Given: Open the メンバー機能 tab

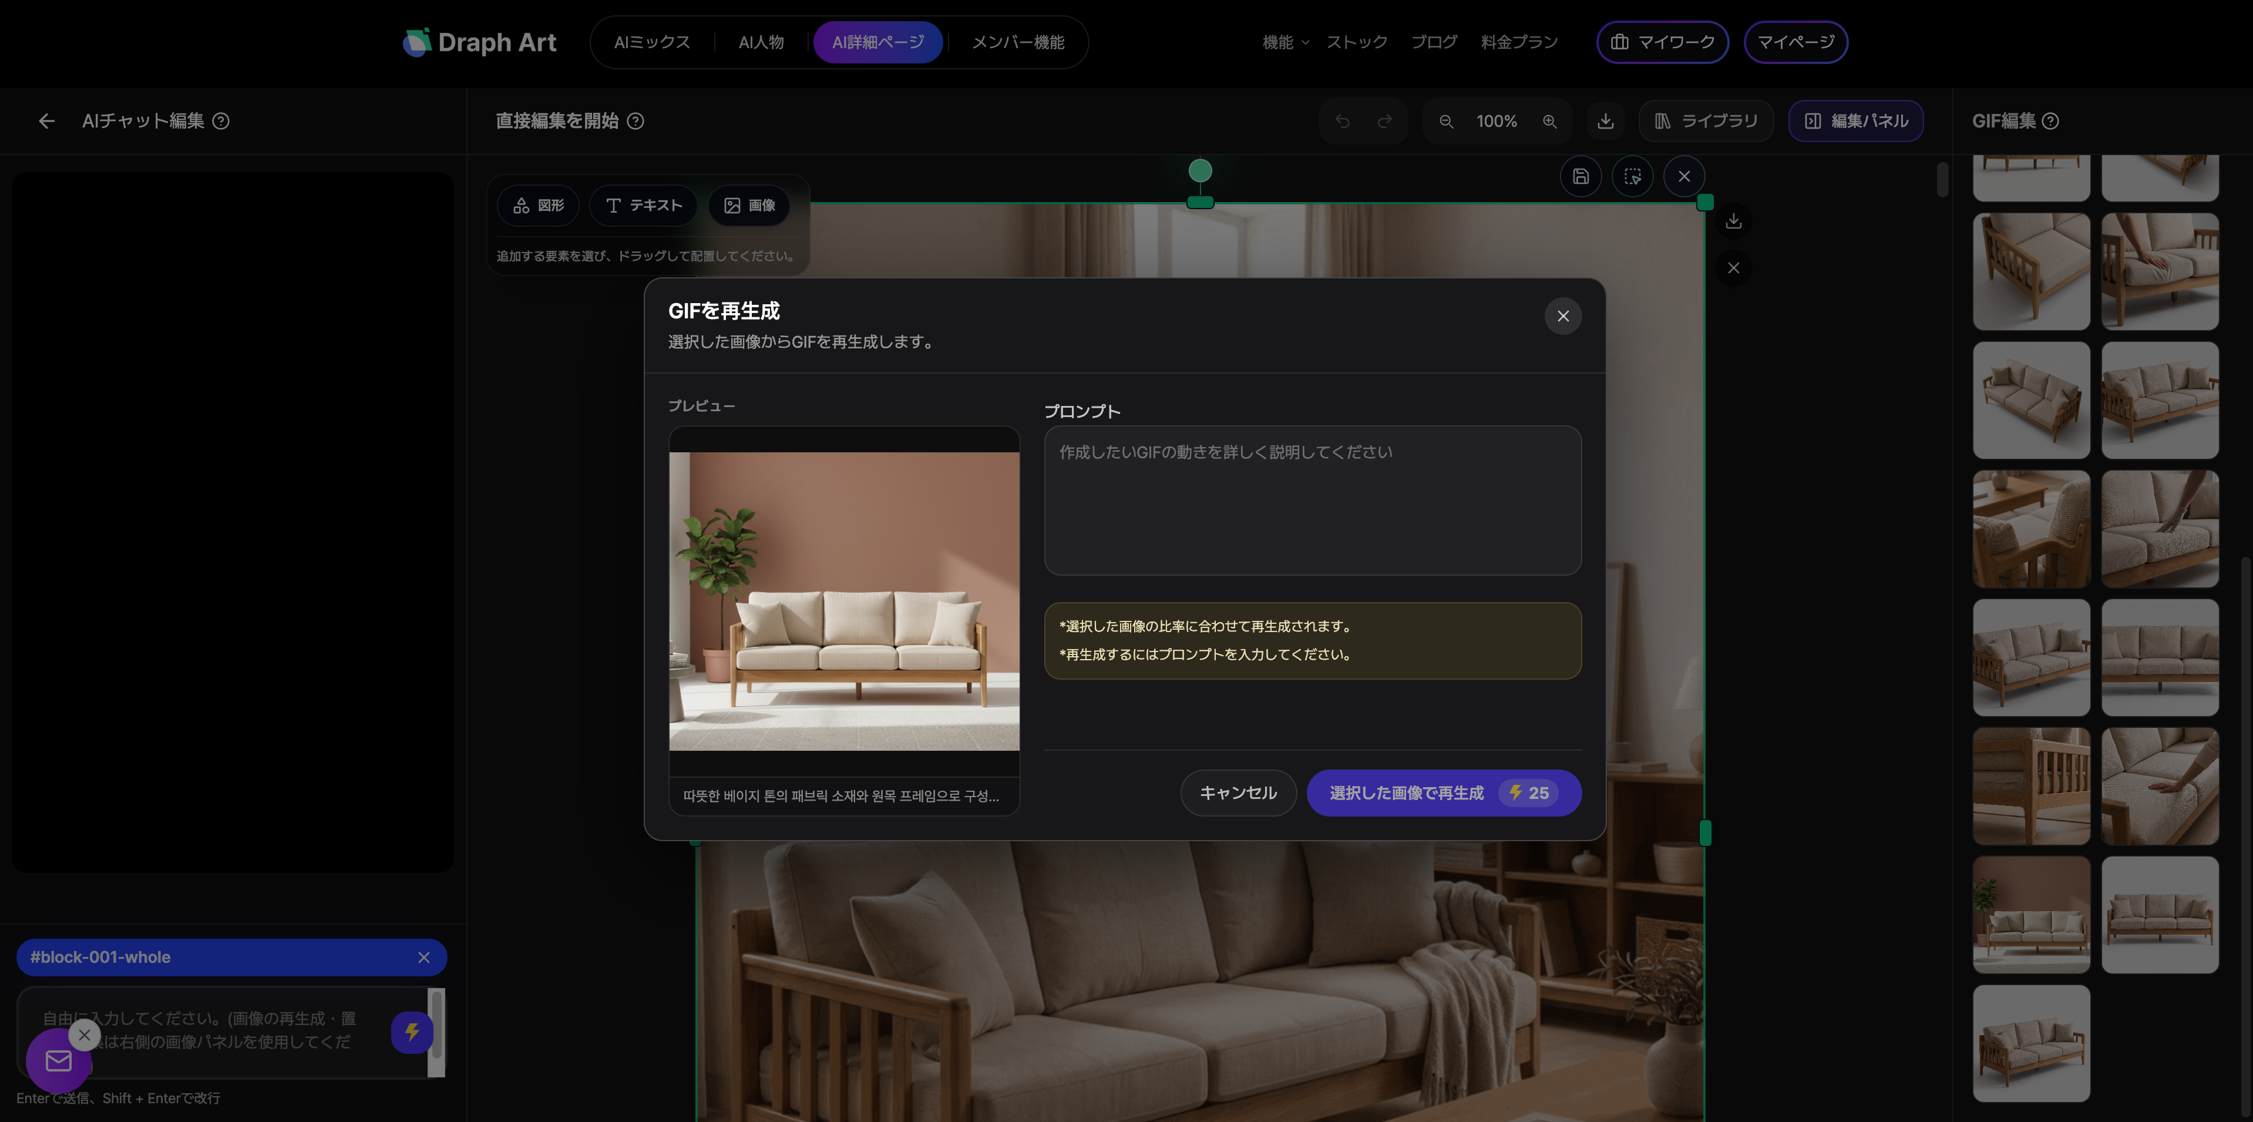Looking at the screenshot, I should pos(1018,42).
